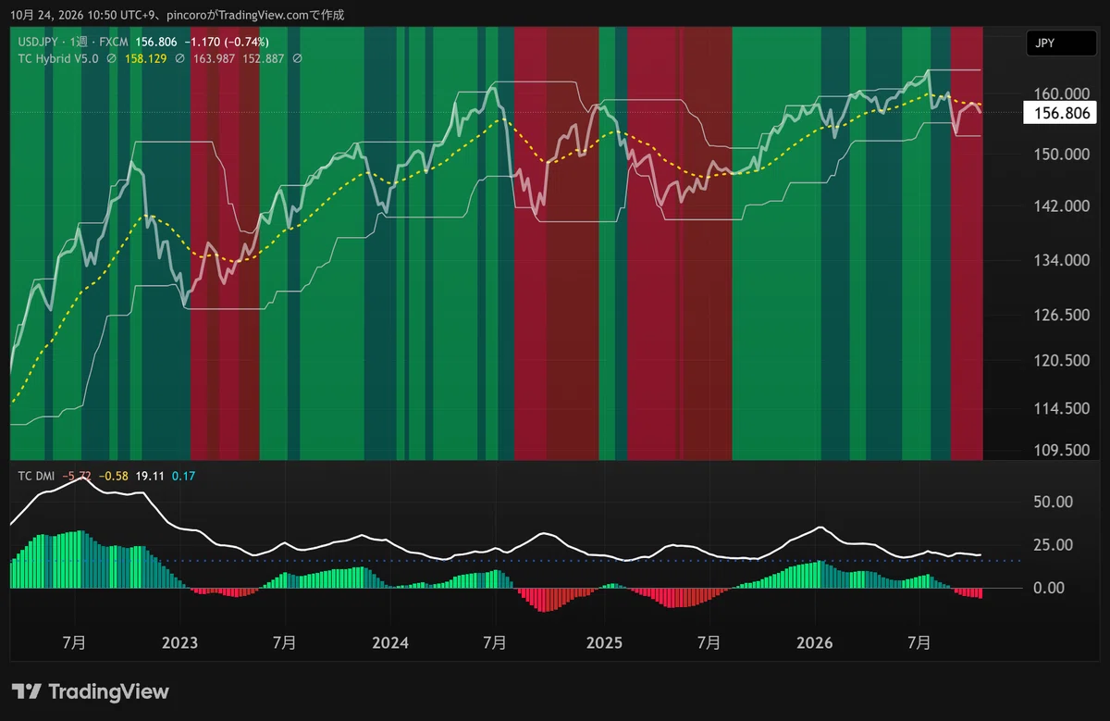Screen dimensions: 1110x721
Task: Click the 150.000 price axis label
Action: [1061, 154]
